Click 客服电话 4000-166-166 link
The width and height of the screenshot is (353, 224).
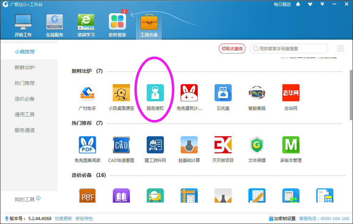click(x=324, y=219)
